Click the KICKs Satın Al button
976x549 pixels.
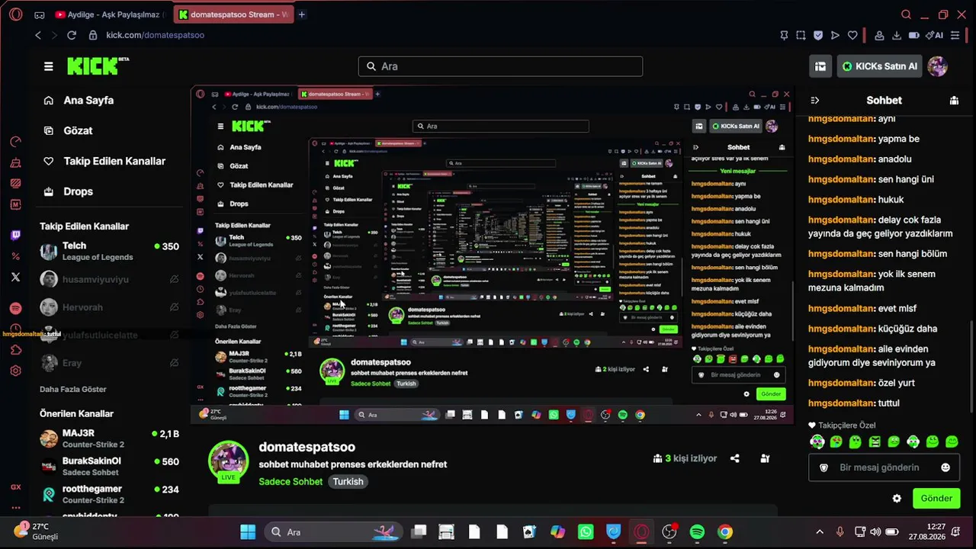879,66
